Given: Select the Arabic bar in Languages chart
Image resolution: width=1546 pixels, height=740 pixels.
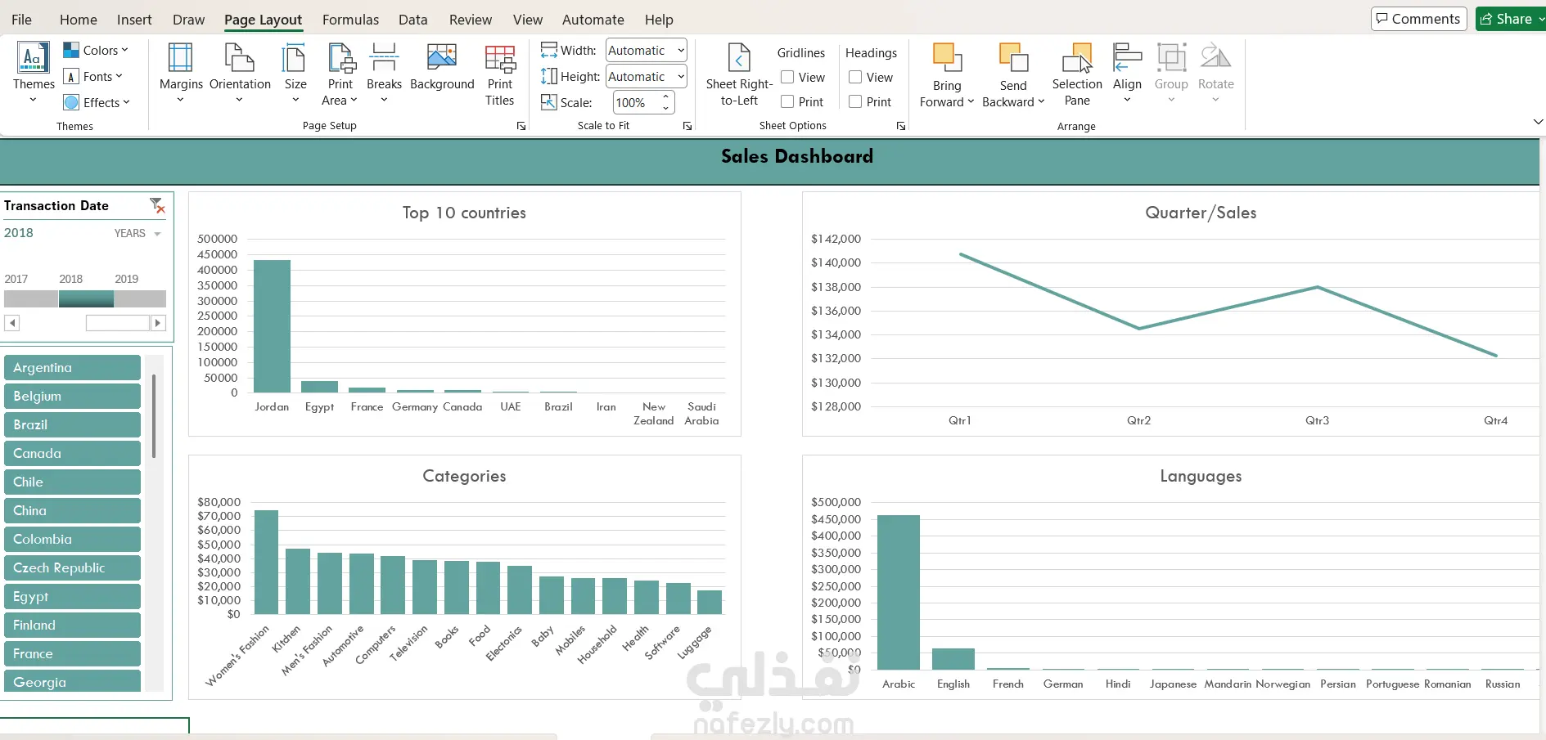Looking at the screenshot, I should pos(899,592).
